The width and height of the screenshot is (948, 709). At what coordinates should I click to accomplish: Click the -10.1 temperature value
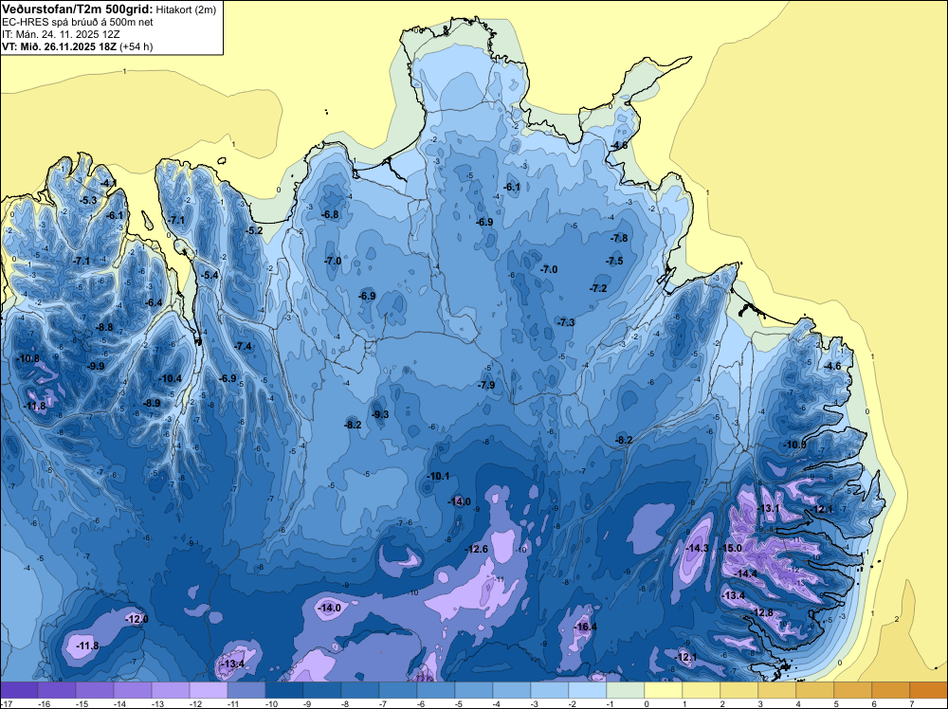pyautogui.click(x=438, y=476)
